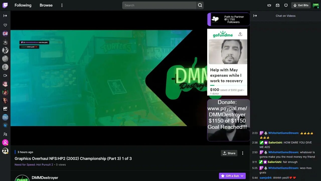Open the DMMDestroyer channel name link

(x=45, y=178)
